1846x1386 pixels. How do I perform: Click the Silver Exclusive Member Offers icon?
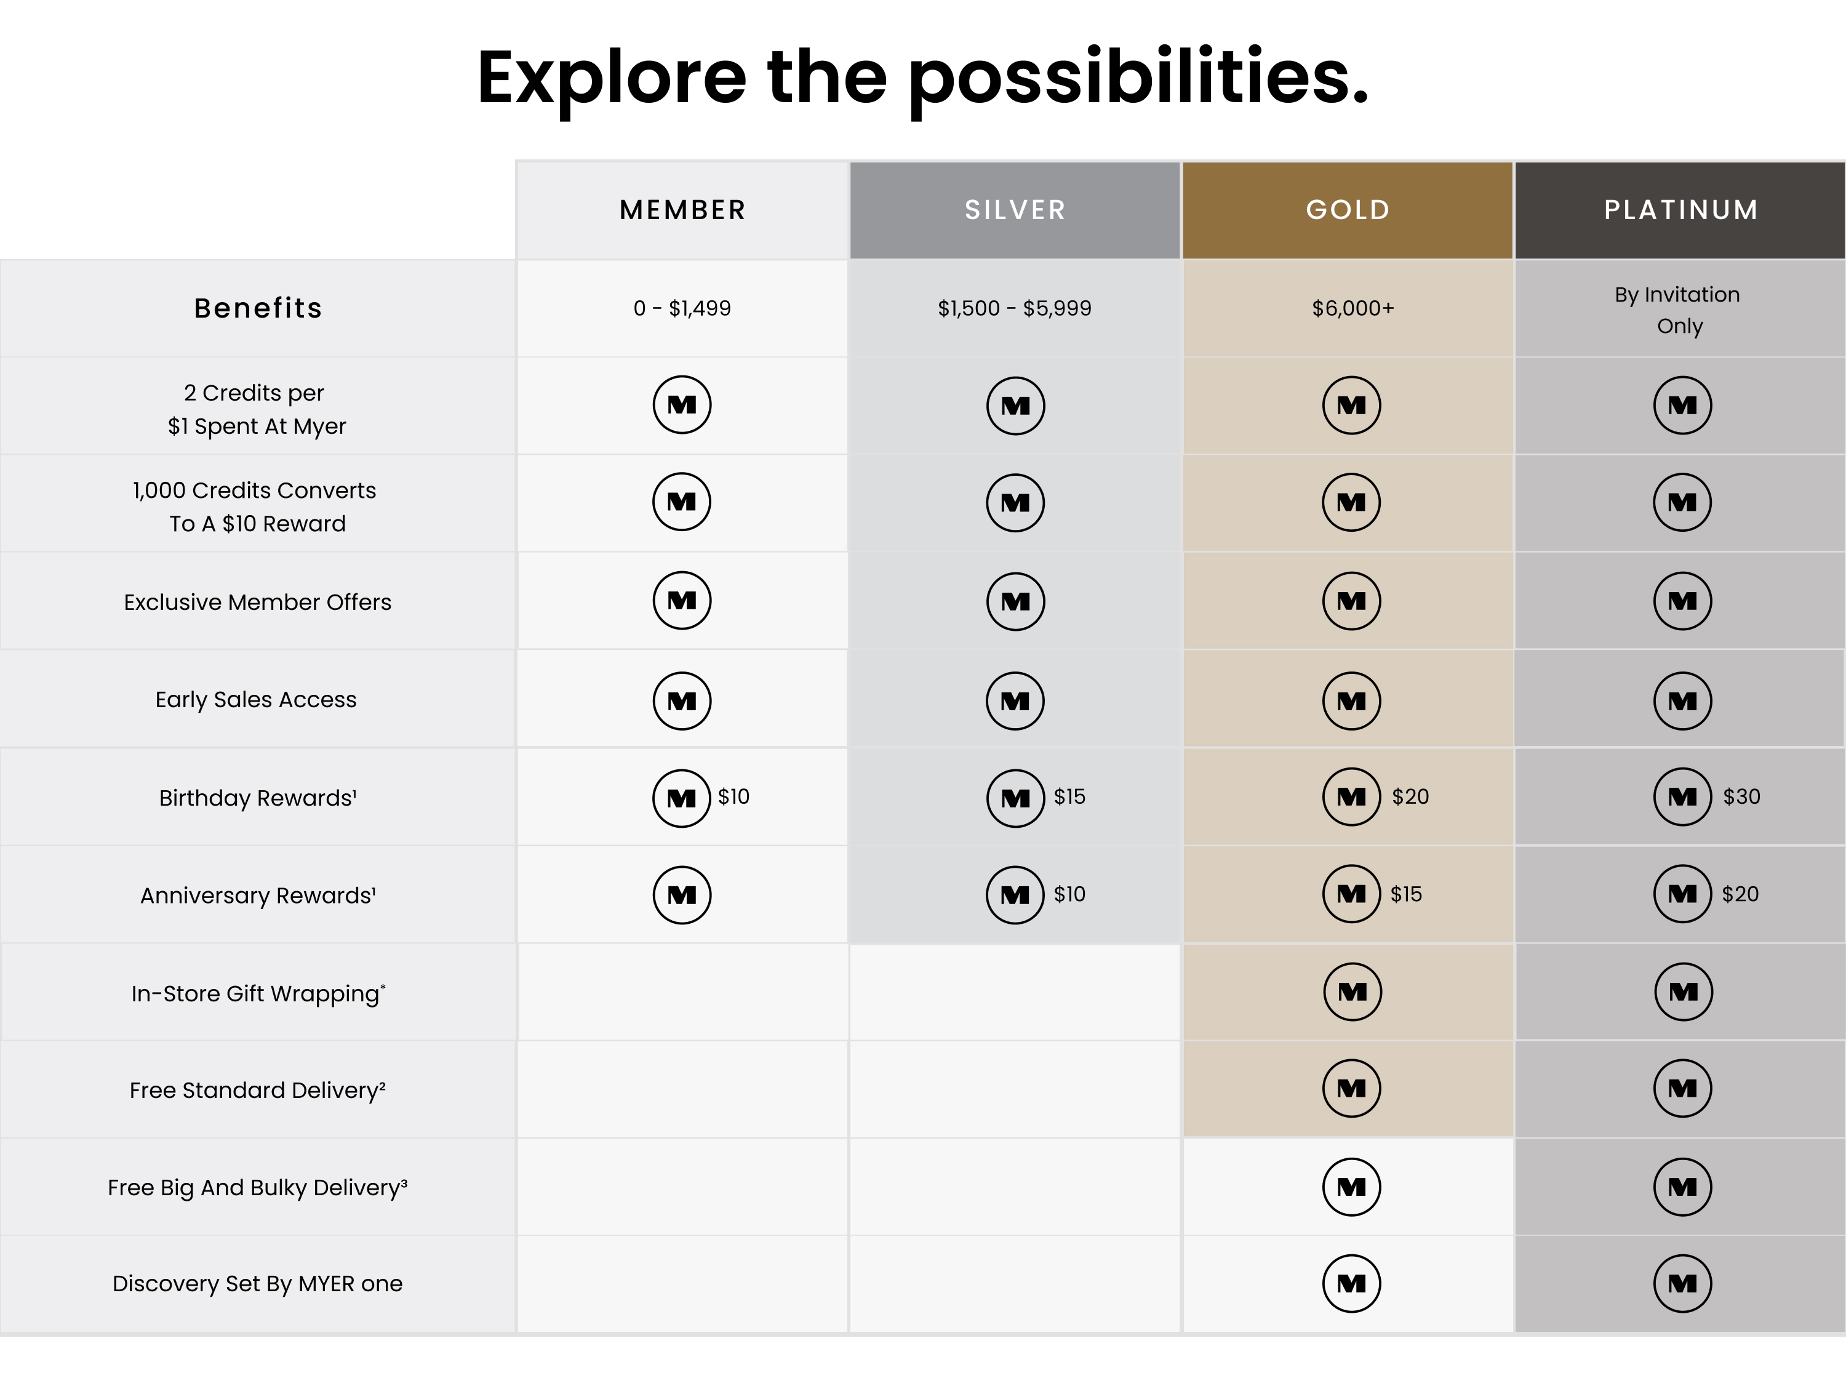pyautogui.click(x=1015, y=601)
